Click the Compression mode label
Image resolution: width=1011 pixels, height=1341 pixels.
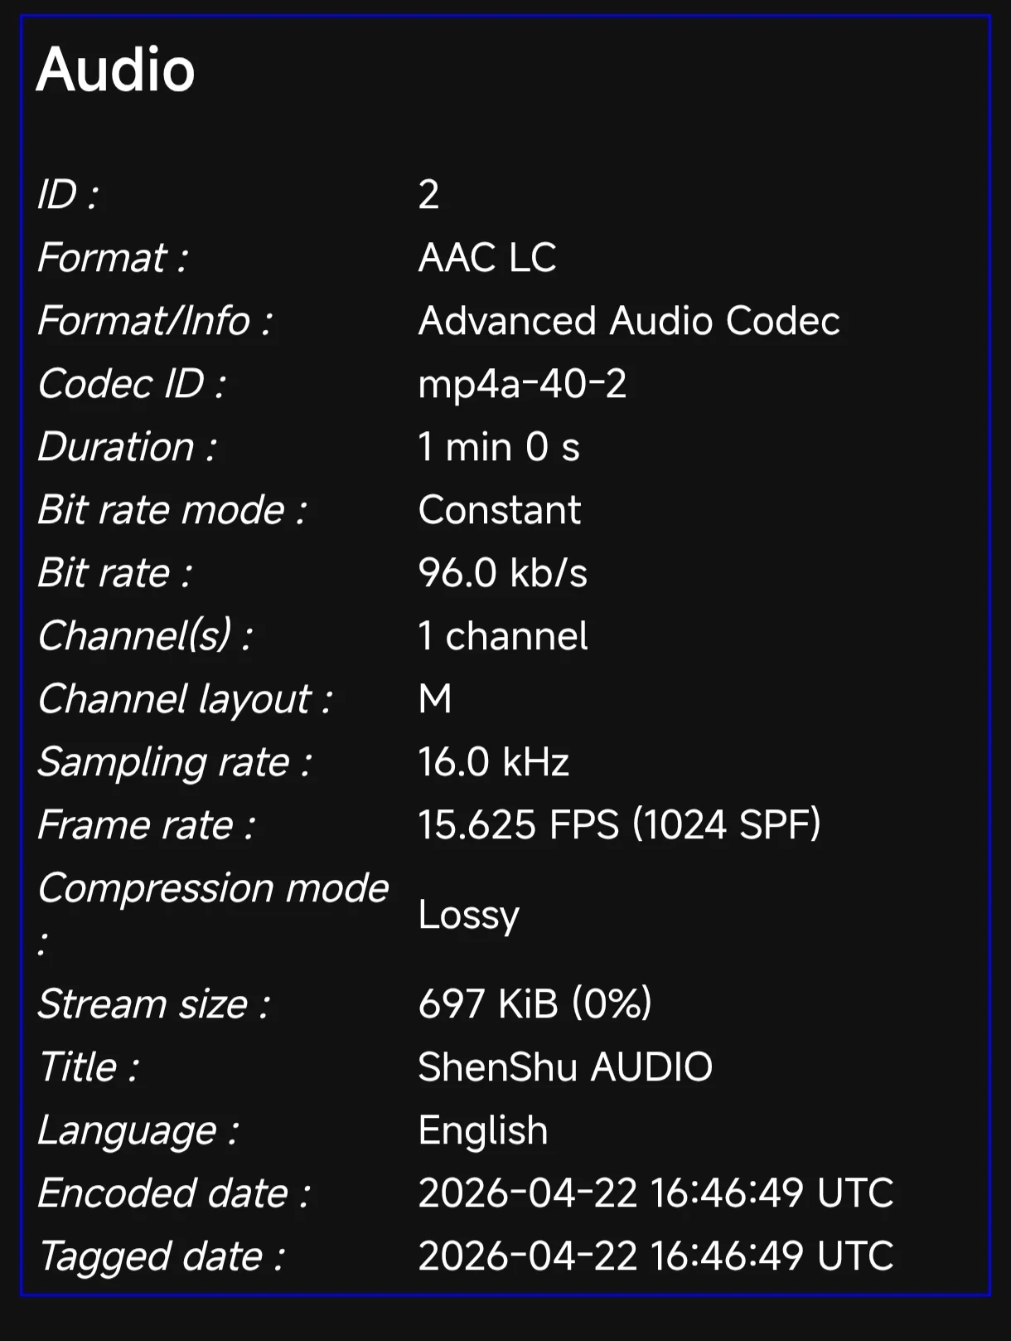[213, 889]
